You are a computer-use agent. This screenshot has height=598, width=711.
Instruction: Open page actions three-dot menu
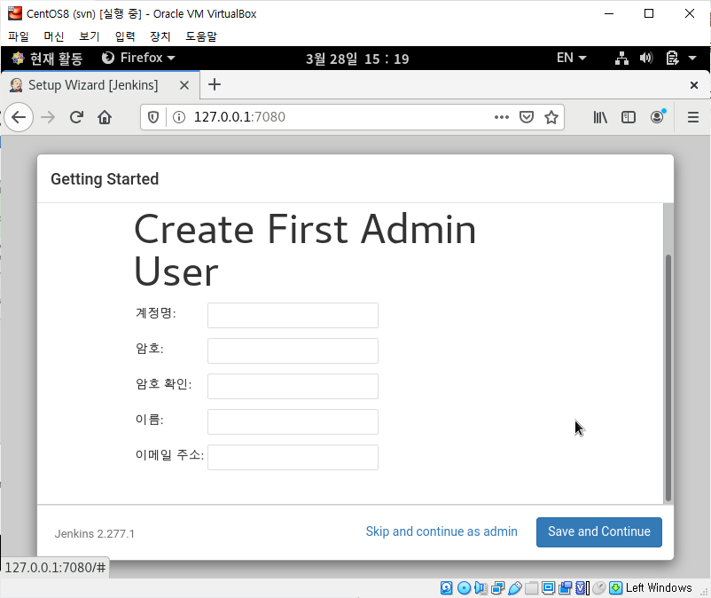coord(502,117)
